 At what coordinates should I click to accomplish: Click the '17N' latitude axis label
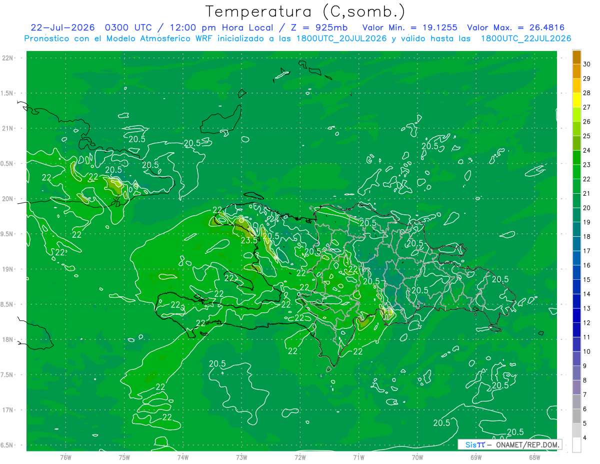tap(7, 410)
